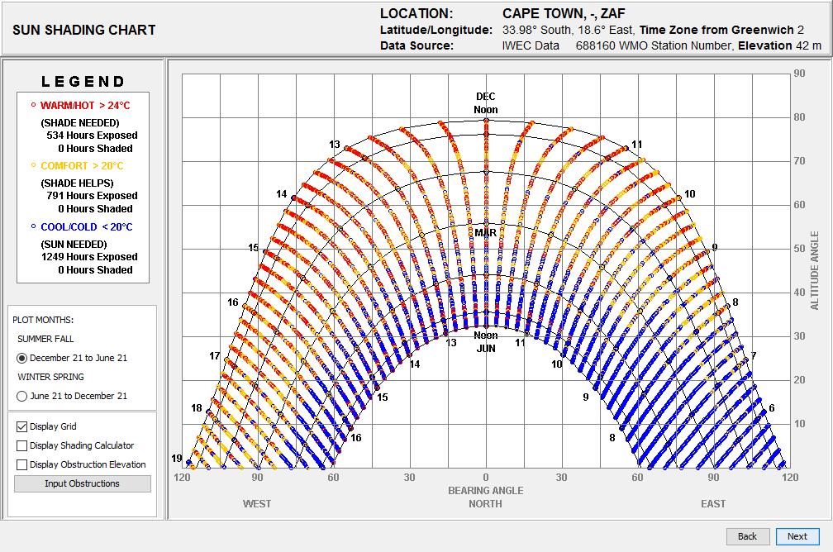Click the WARM/HOT > 24°C legend entry
The width and height of the screenshot is (833, 552).
85,105
